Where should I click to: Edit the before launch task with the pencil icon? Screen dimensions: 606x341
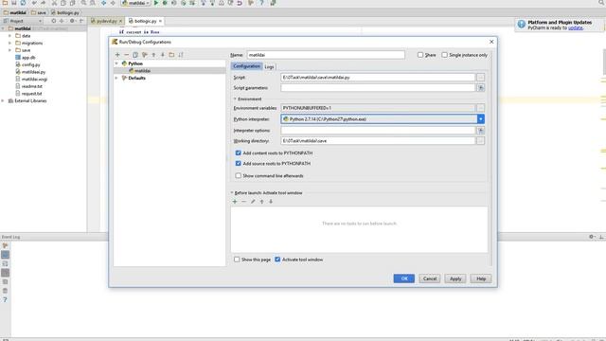tap(253, 202)
